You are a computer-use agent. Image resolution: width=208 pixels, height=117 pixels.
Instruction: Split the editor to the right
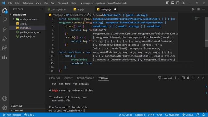[198, 9]
